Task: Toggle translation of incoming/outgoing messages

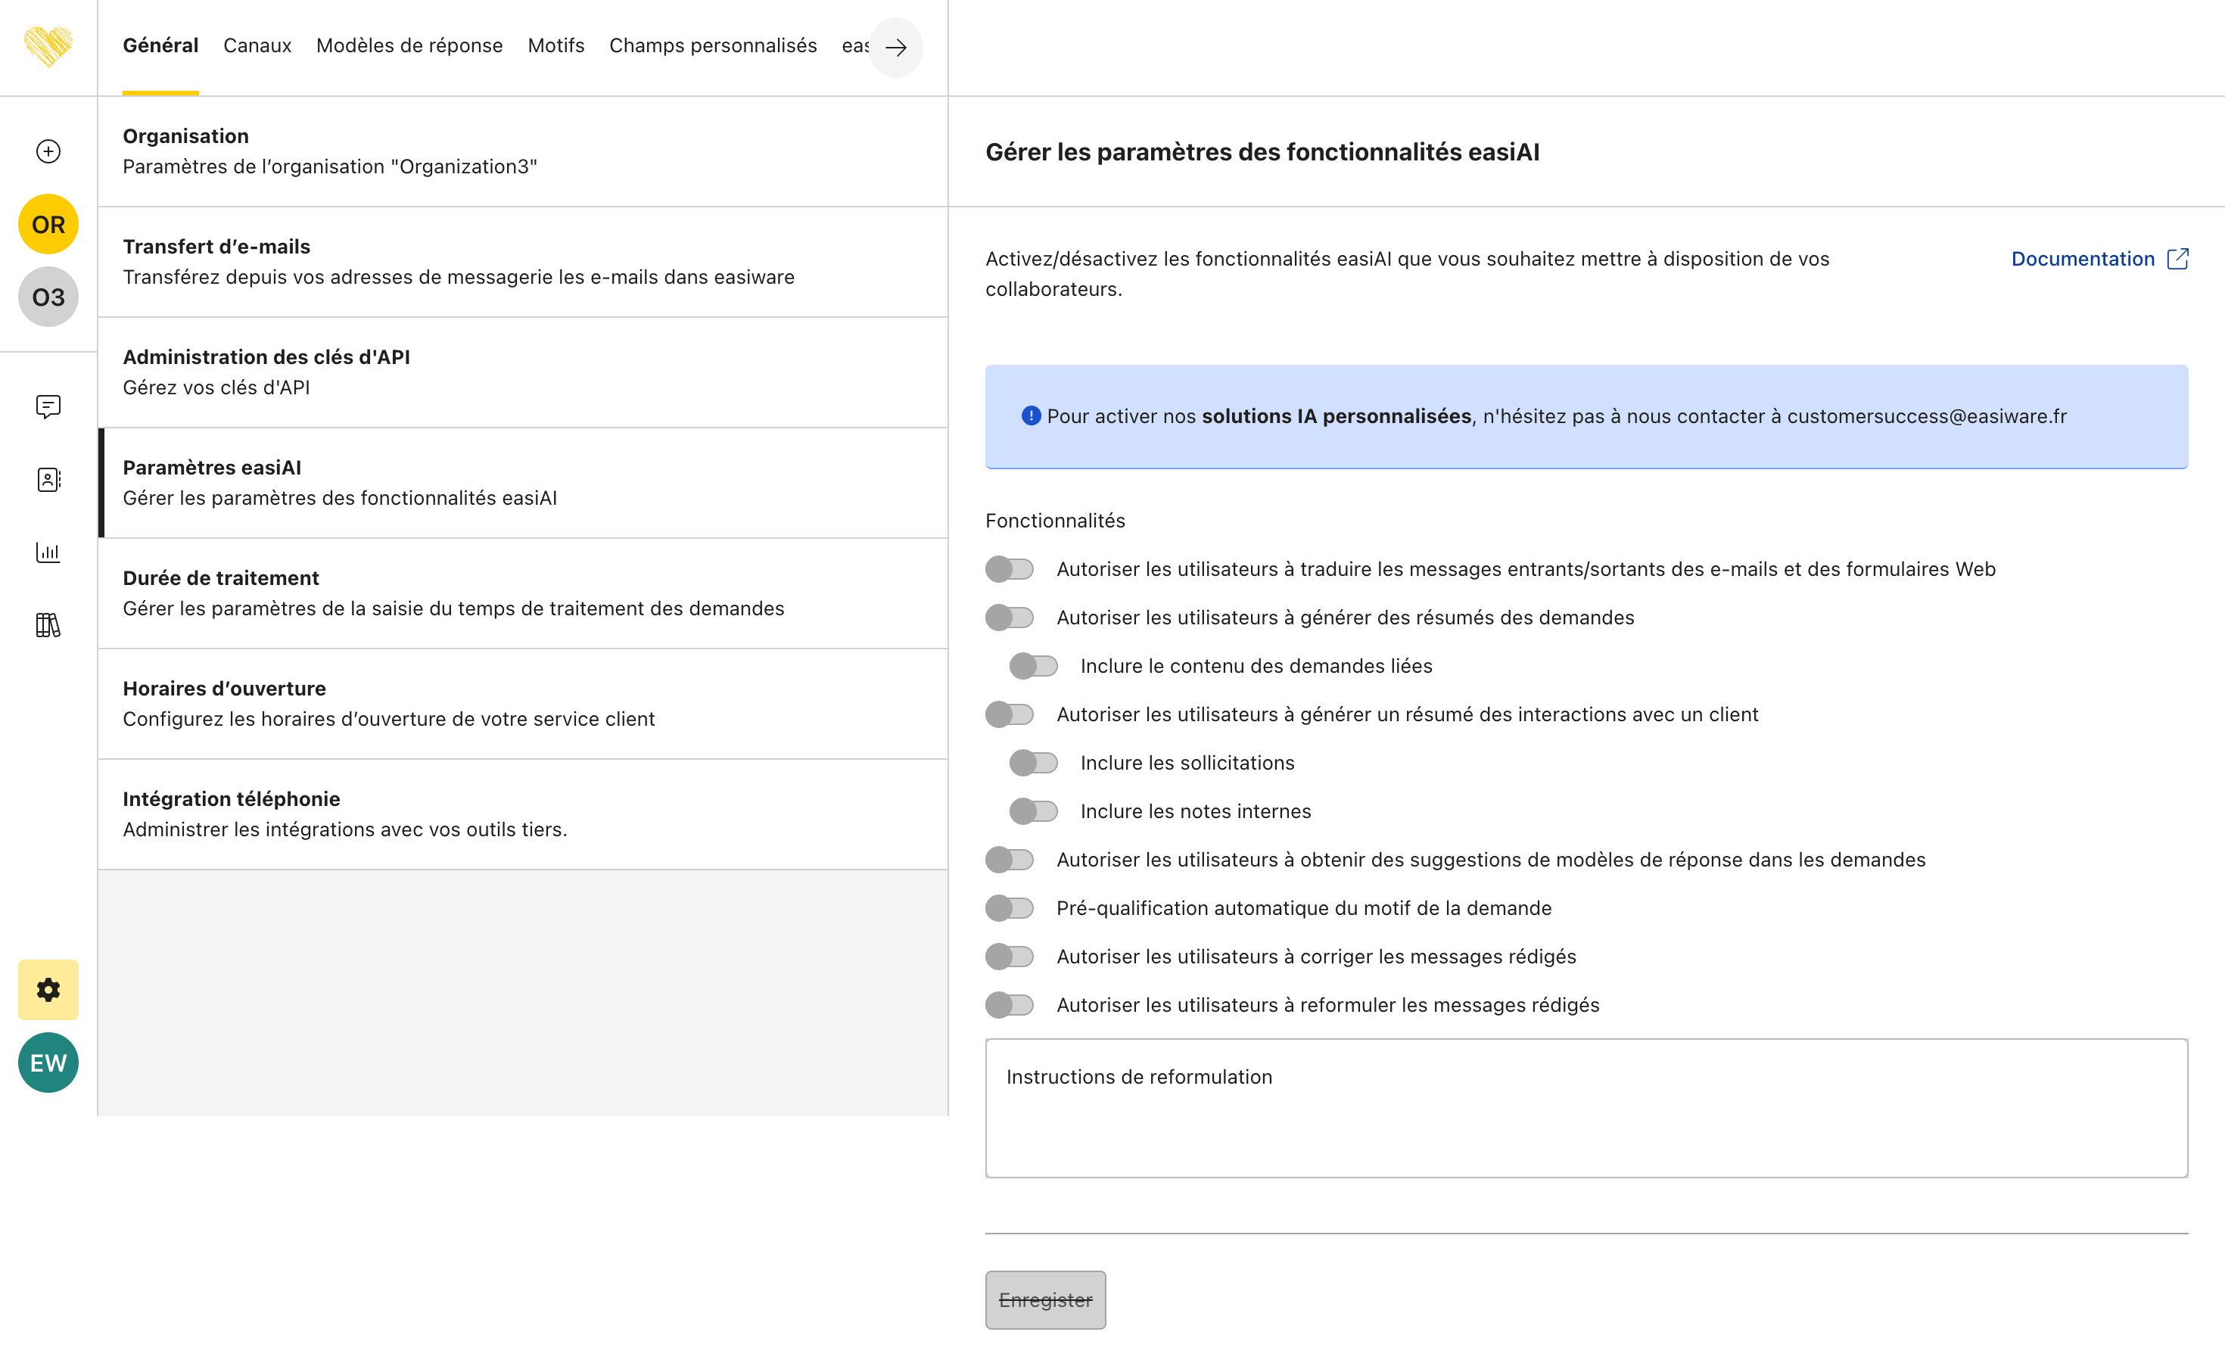Action: point(1009,569)
